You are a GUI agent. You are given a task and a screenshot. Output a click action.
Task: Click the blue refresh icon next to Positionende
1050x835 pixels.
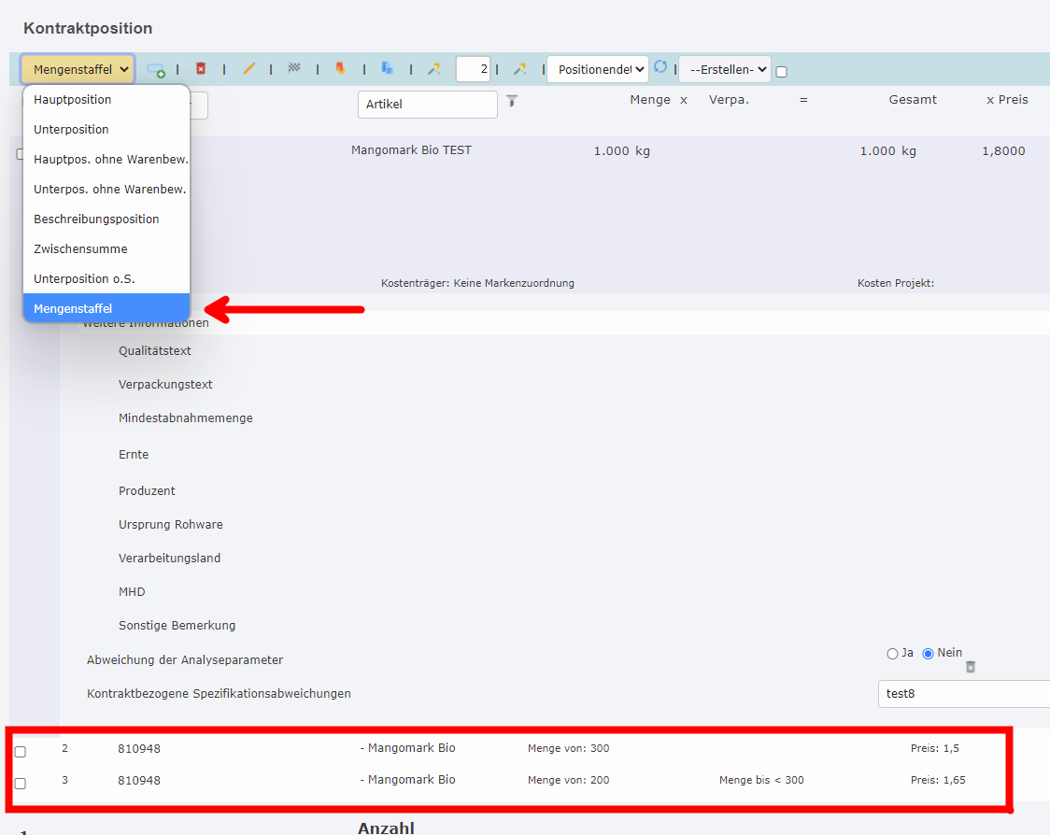click(x=660, y=67)
